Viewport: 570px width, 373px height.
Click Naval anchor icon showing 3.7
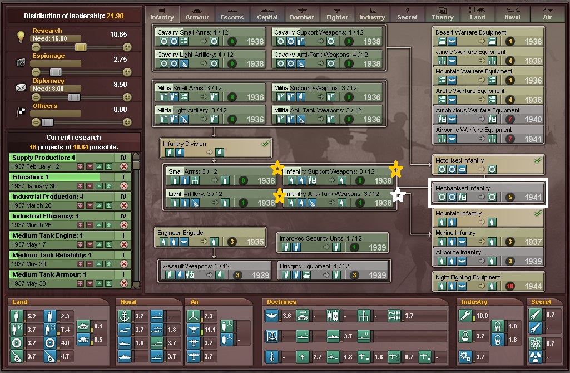coord(125,316)
